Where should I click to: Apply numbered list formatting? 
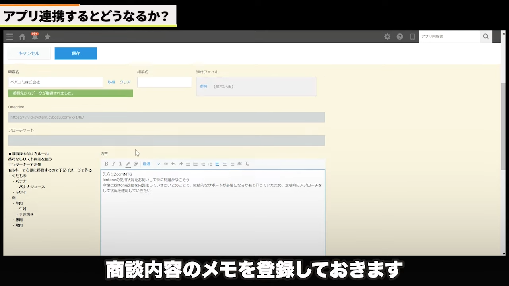(x=195, y=164)
